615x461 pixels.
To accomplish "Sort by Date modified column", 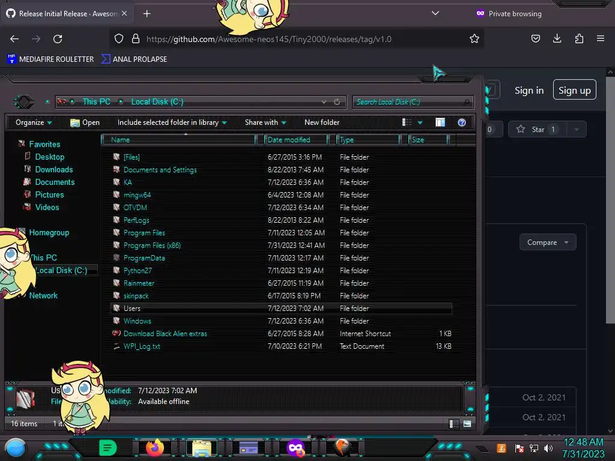I will [x=296, y=139].
